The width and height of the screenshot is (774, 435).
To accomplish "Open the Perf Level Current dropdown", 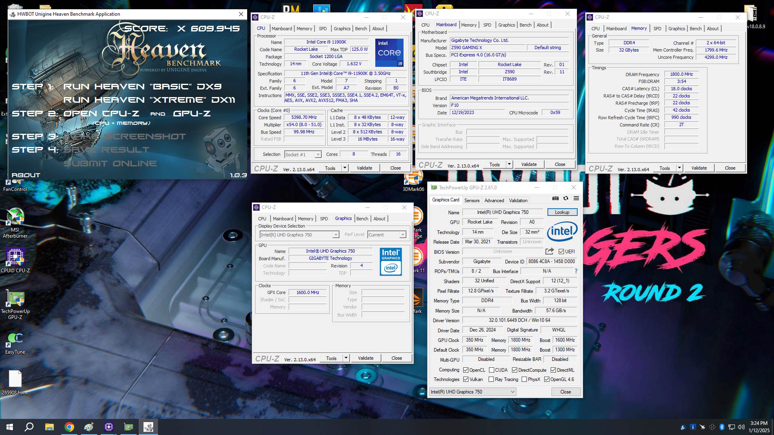I will [402, 235].
